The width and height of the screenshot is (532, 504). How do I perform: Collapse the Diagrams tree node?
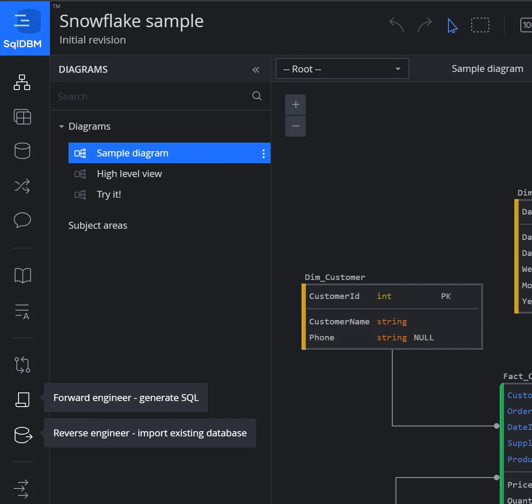62,127
